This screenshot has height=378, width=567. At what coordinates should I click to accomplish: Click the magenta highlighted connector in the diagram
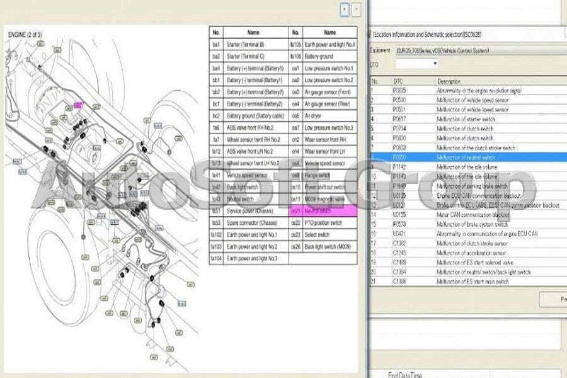click(77, 105)
